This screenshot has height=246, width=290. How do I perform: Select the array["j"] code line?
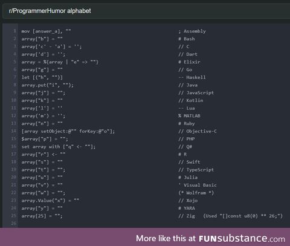pyautogui.click(x=43, y=92)
